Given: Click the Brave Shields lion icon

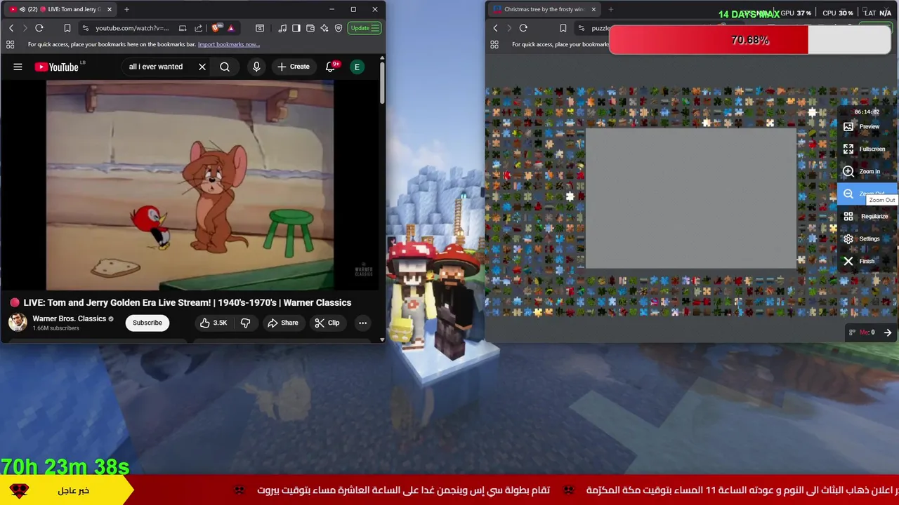Looking at the screenshot, I should coord(216,28).
